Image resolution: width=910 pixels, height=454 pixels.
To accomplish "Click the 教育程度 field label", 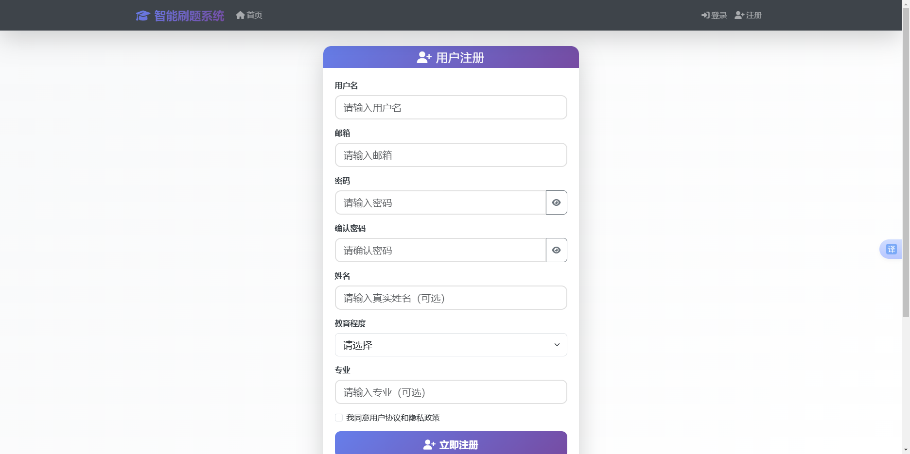I will pos(350,323).
